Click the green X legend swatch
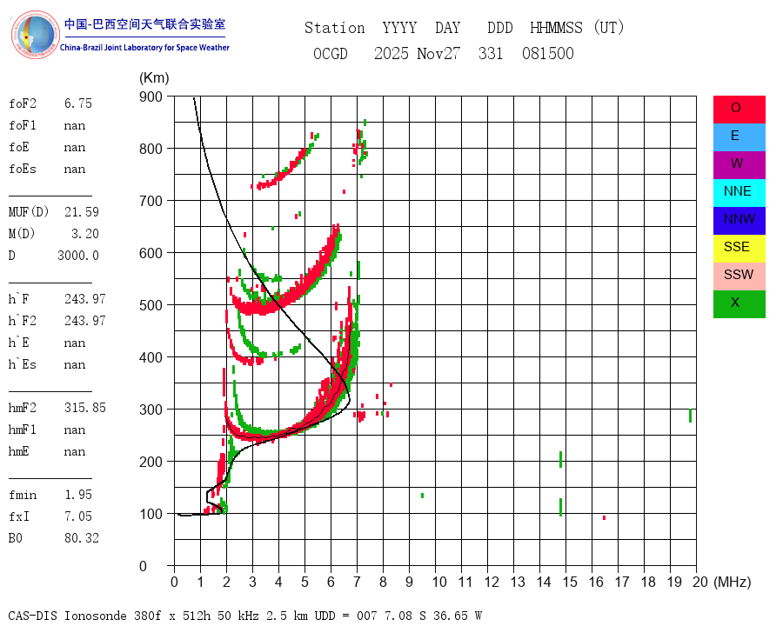The width and height of the screenshot is (783, 626). pos(739,304)
